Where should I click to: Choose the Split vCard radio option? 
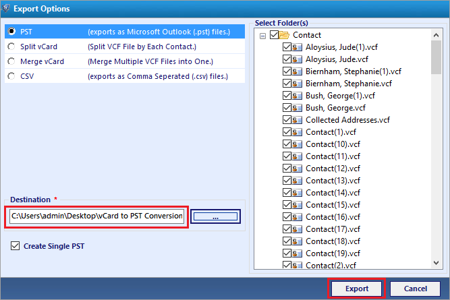pyautogui.click(x=11, y=47)
